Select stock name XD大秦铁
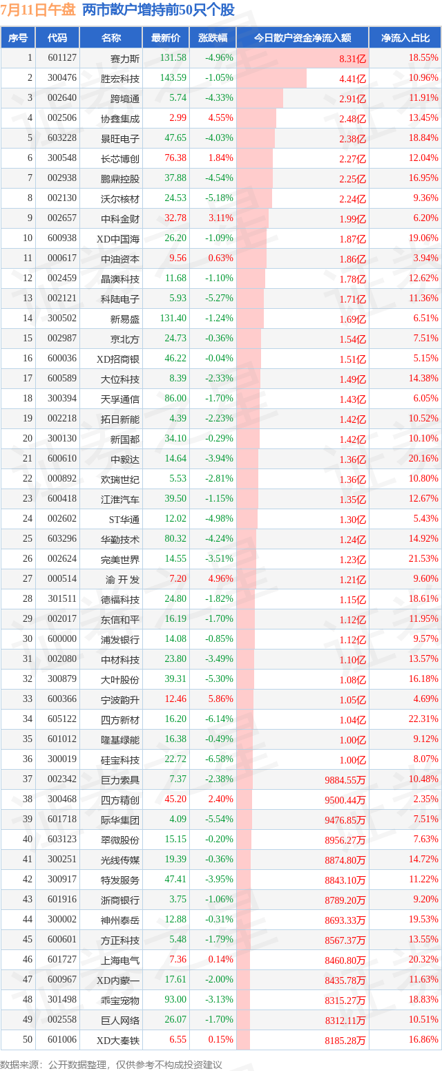 118,1041
